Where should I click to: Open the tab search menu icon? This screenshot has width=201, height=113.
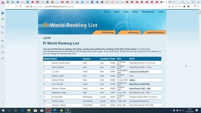[183, 2]
